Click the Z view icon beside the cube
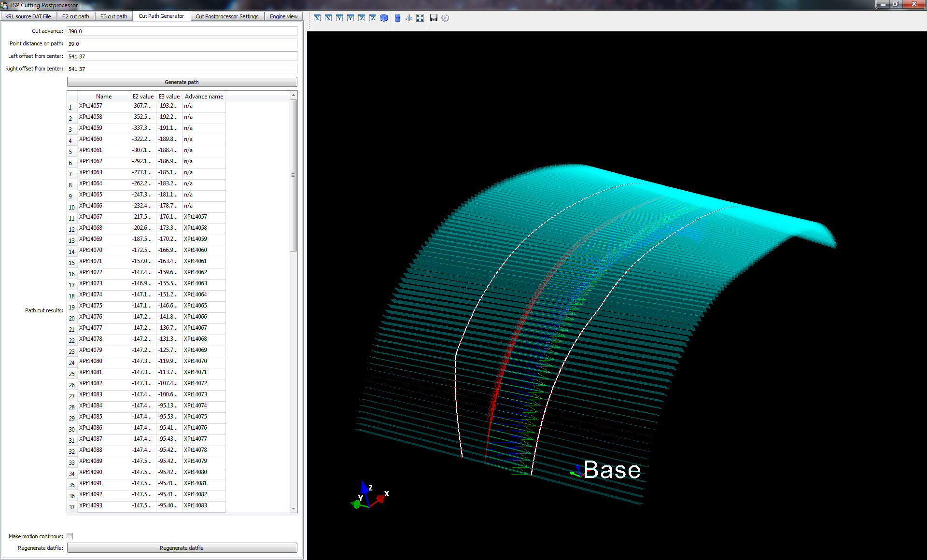 373,18
